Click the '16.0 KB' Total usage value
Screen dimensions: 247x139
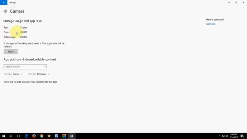click(x=23, y=37)
